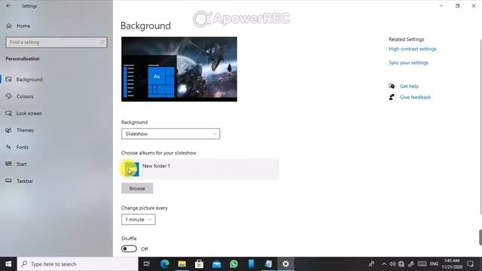Click the Settings gear icon on taskbar
This screenshot has height=271, width=482.
285,264
